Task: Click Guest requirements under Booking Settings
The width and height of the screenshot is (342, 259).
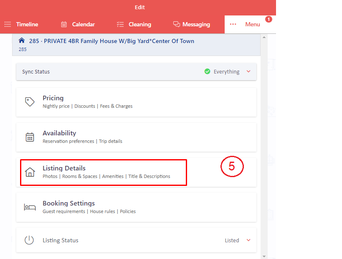Action: 64,211
